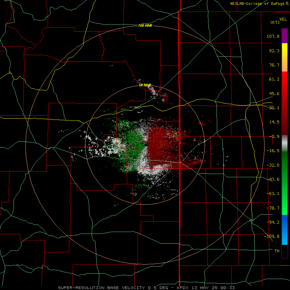The height and width of the screenshot is (290, 290).
Task: Click the 100 NMI range ring label
Action: click(x=145, y=25)
